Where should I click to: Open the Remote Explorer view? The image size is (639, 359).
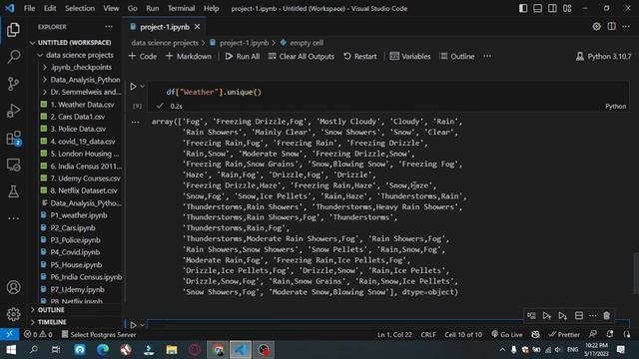click(13, 165)
